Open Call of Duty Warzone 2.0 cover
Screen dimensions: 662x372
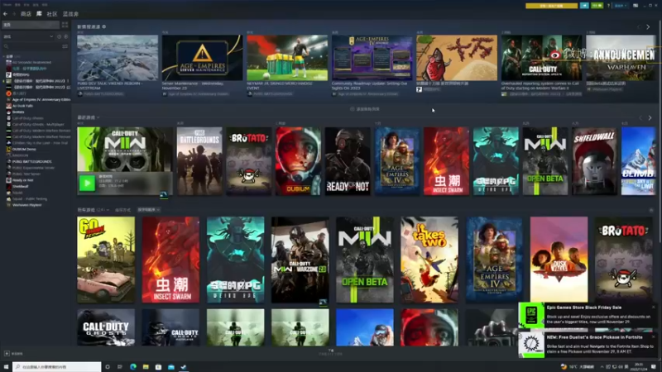click(x=300, y=260)
